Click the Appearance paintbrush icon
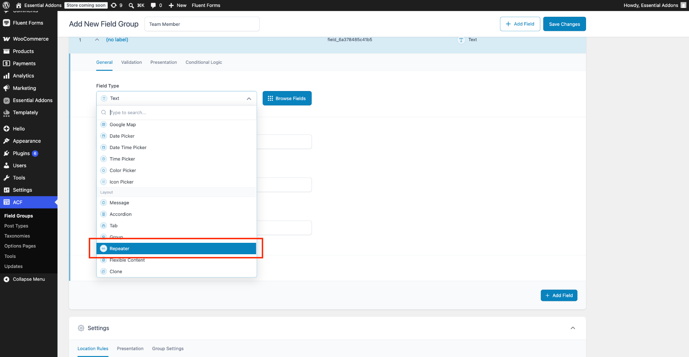The width and height of the screenshot is (689, 357). coord(6,141)
